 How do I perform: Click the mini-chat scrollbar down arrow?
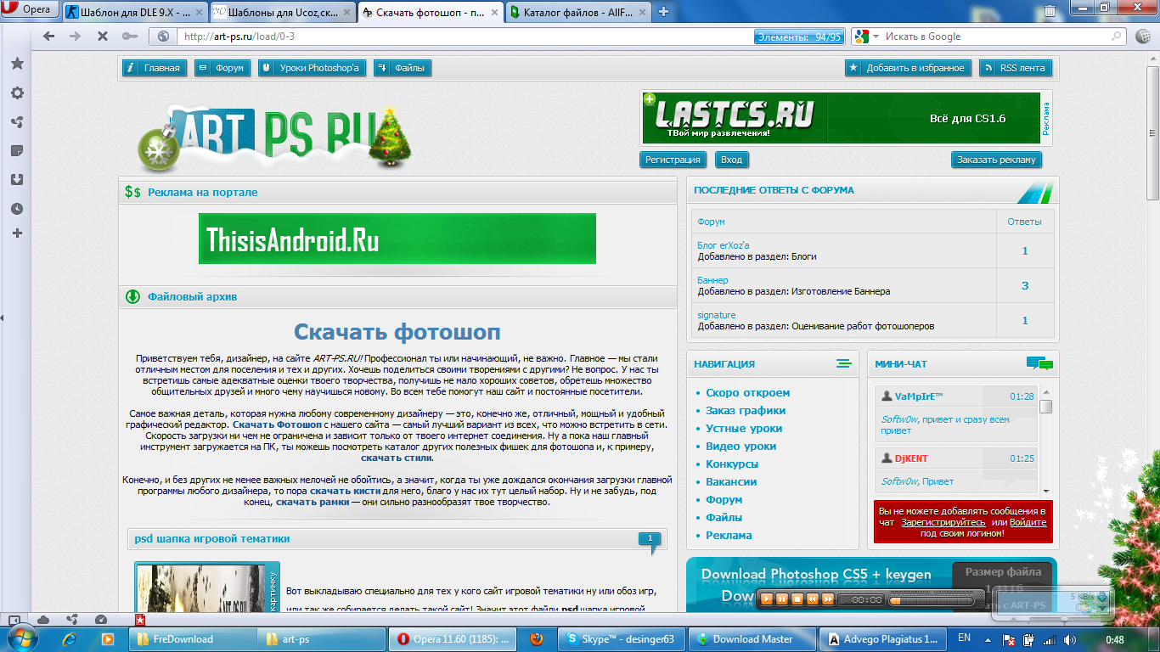pos(1045,491)
